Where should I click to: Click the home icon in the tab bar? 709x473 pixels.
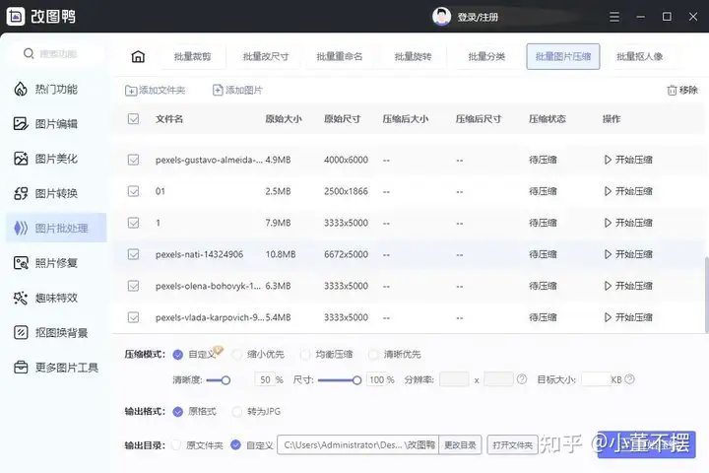coord(138,56)
